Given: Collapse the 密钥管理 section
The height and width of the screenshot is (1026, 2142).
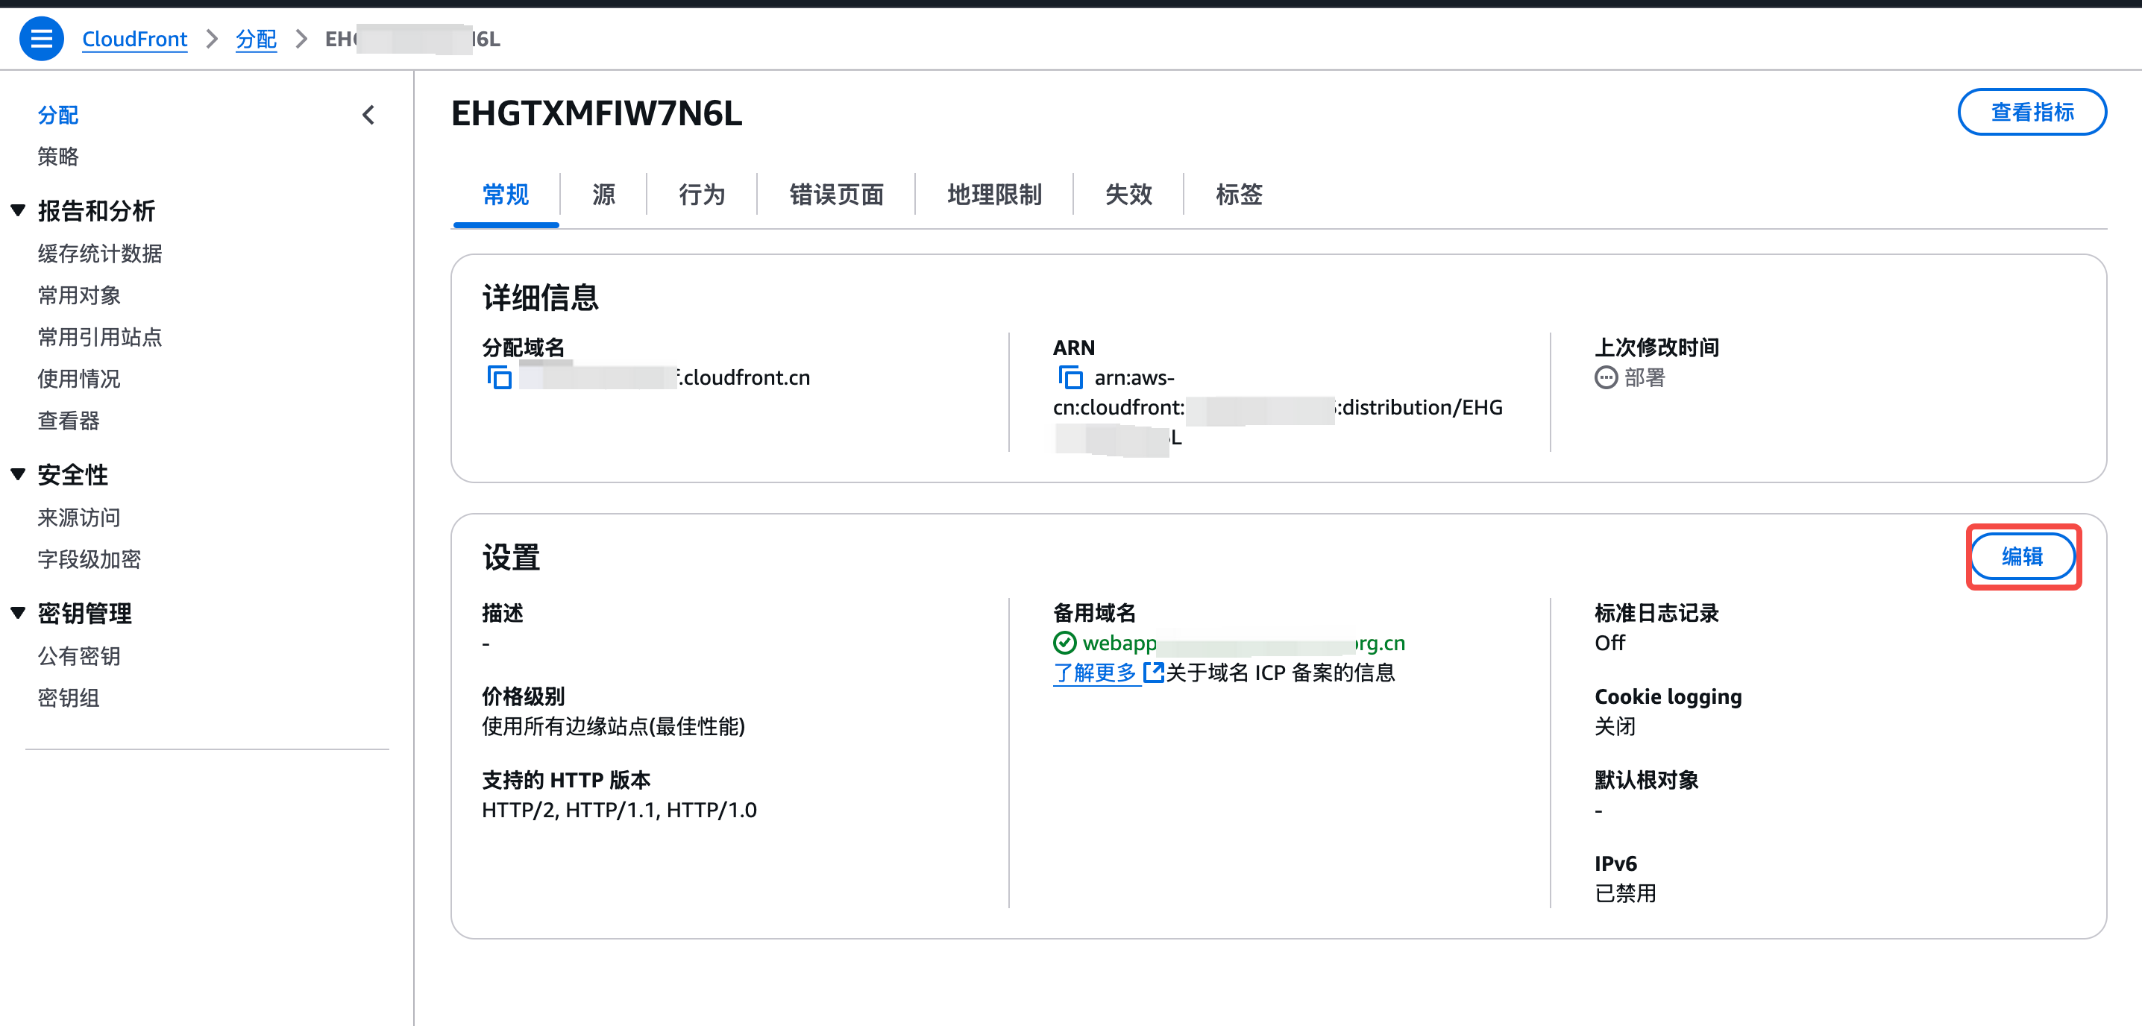Looking at the screenshot, I should (19, 613).
